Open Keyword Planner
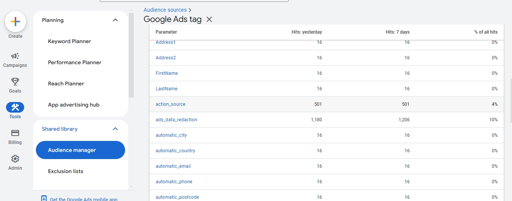 pyautogui.click(x=70, y=41)
